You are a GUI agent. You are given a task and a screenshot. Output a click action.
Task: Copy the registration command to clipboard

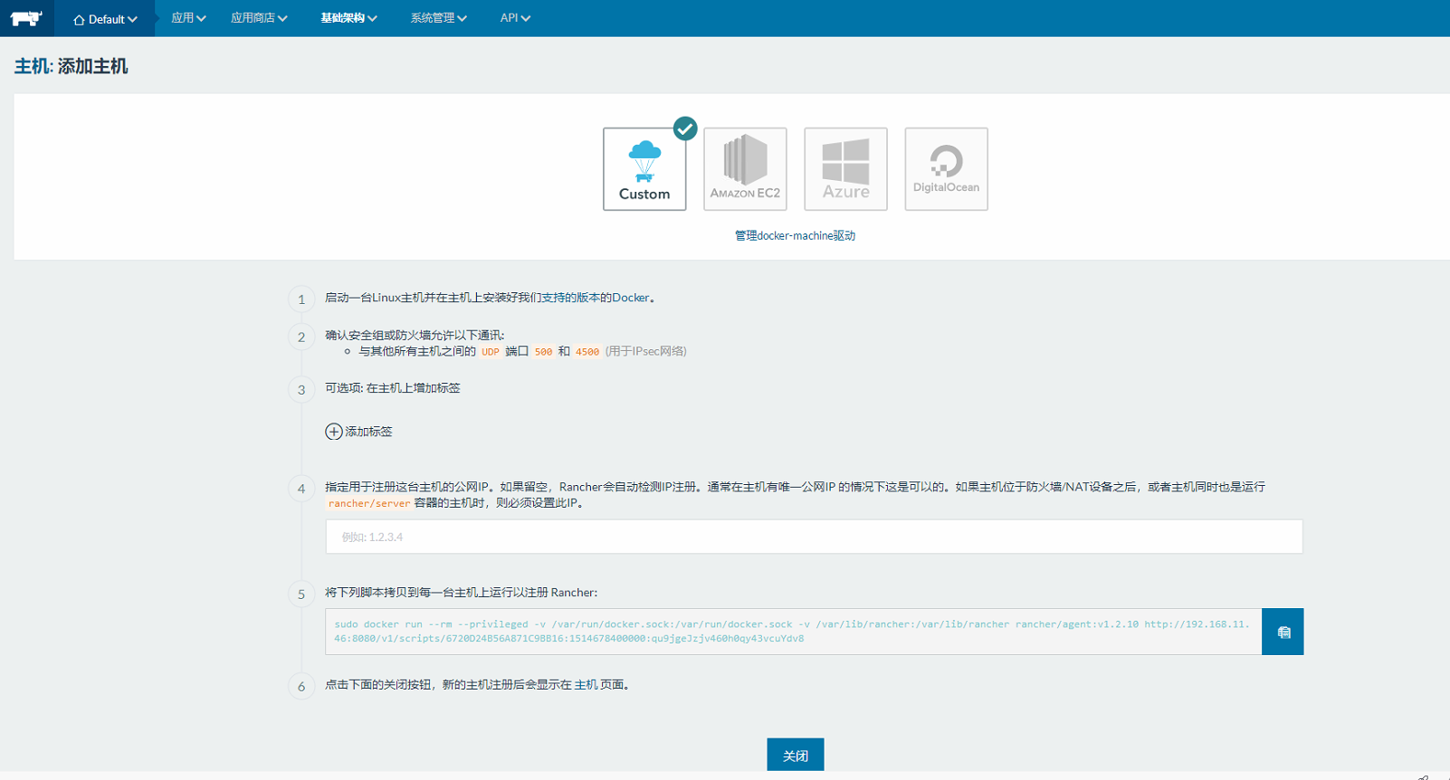[x=1283, y=632]
